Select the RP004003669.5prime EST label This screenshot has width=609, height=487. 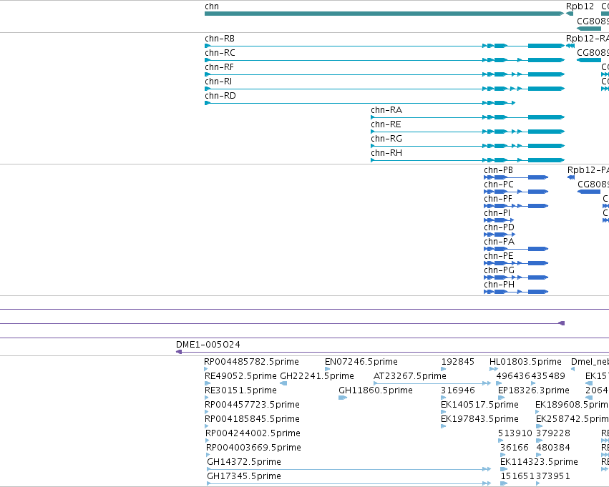[253, 448]
